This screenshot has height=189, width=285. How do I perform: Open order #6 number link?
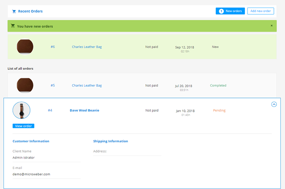[x=53, y=47]
